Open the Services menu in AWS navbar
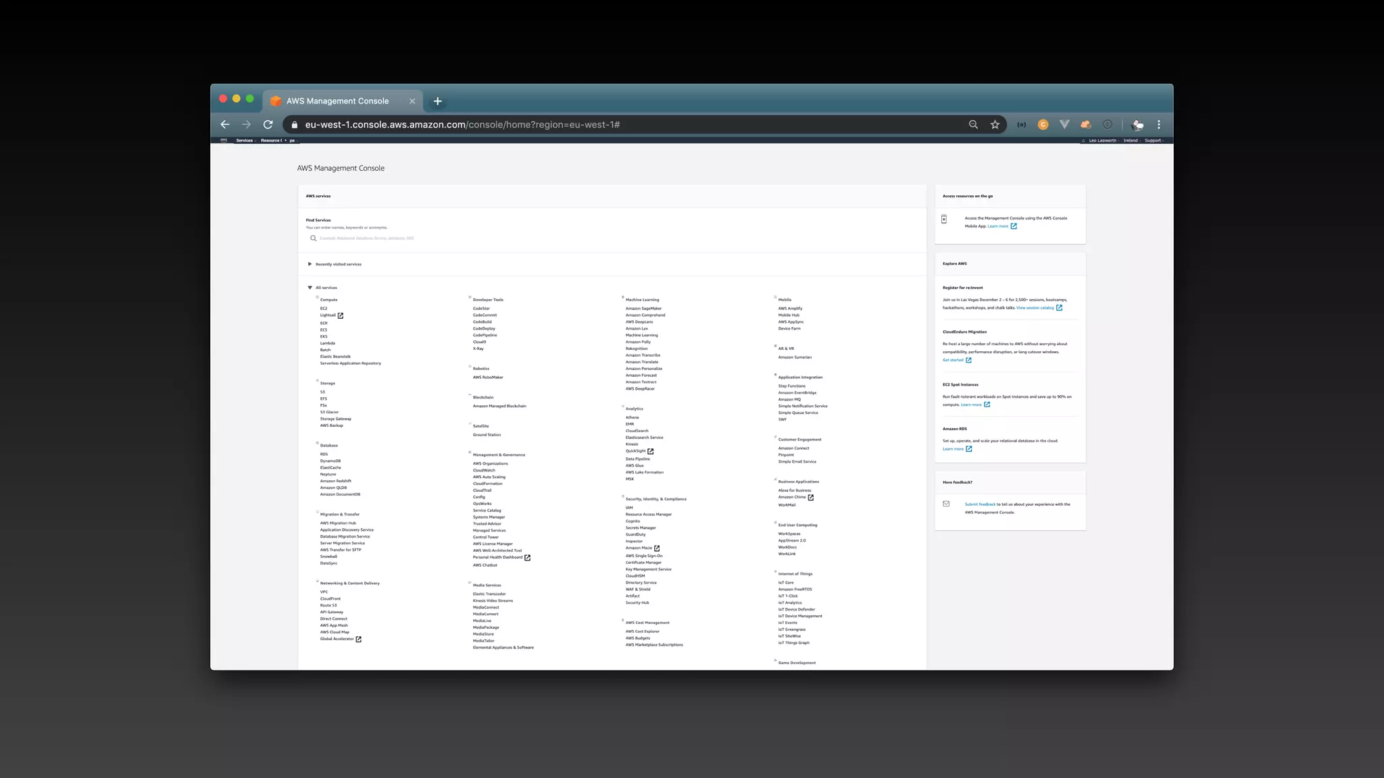This screenshot has width=1384, height=778. (245, 140)
